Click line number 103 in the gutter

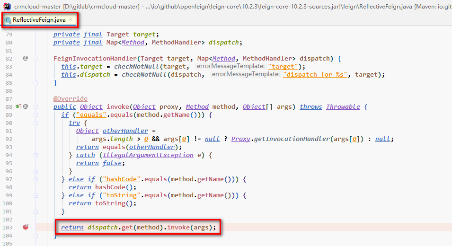pyautogui.click(x=8, y=228)
